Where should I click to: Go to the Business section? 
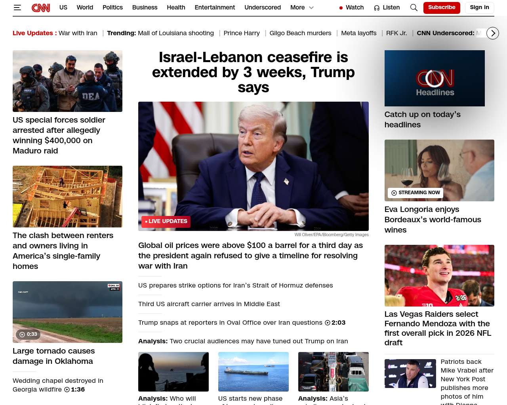[145, 8]
